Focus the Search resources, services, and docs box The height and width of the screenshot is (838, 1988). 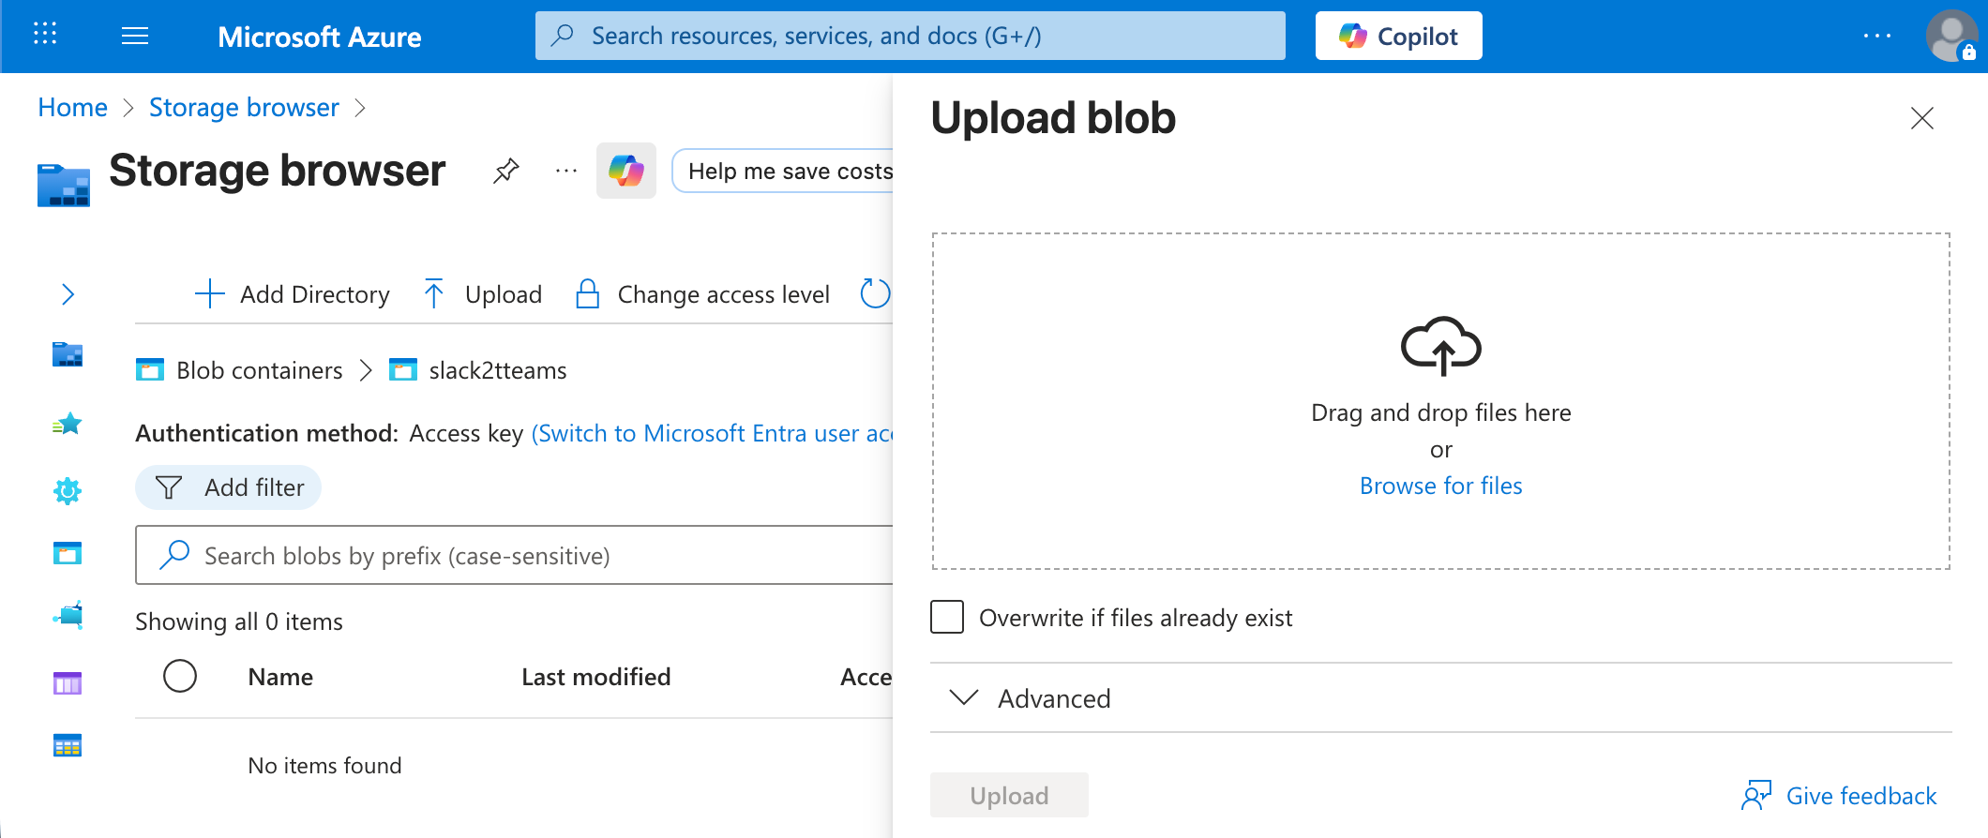(x=910, y=36)
